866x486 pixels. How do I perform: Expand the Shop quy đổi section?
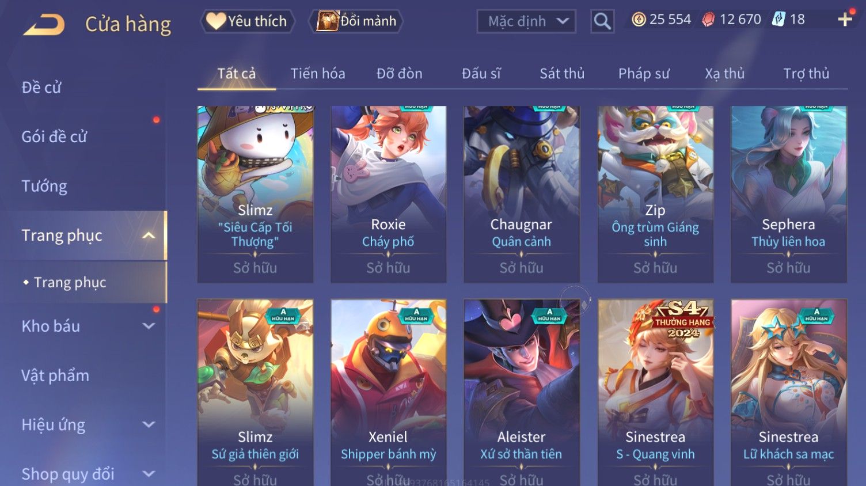click(x=149, y=474)
